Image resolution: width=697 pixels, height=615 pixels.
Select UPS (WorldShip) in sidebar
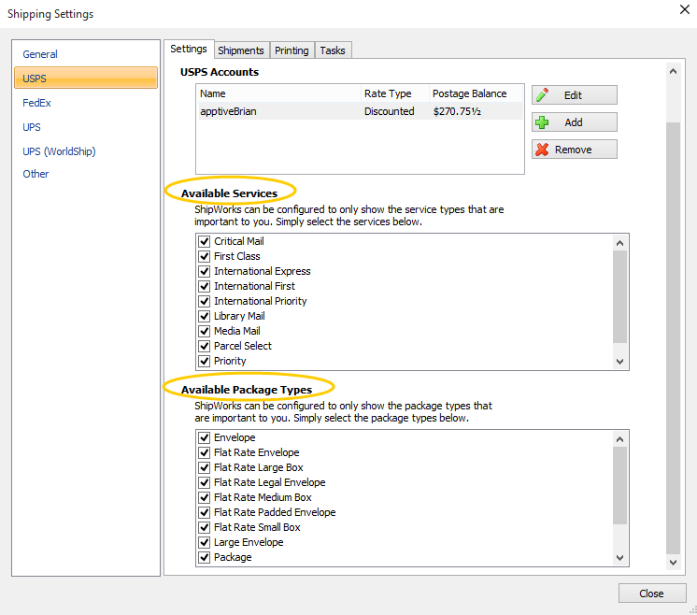pos(59,151)
